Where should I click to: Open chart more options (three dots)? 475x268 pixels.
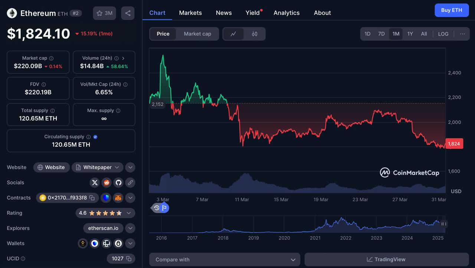click(x=462, y=34)
